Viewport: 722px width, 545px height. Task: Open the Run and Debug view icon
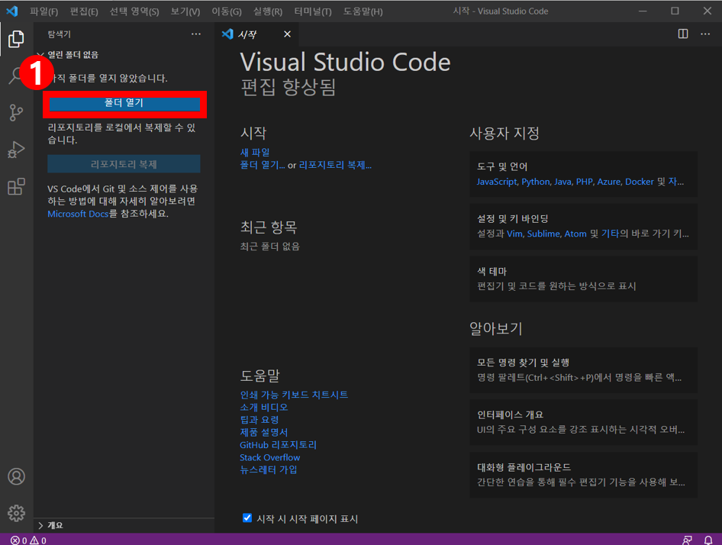tap(16, 150)
